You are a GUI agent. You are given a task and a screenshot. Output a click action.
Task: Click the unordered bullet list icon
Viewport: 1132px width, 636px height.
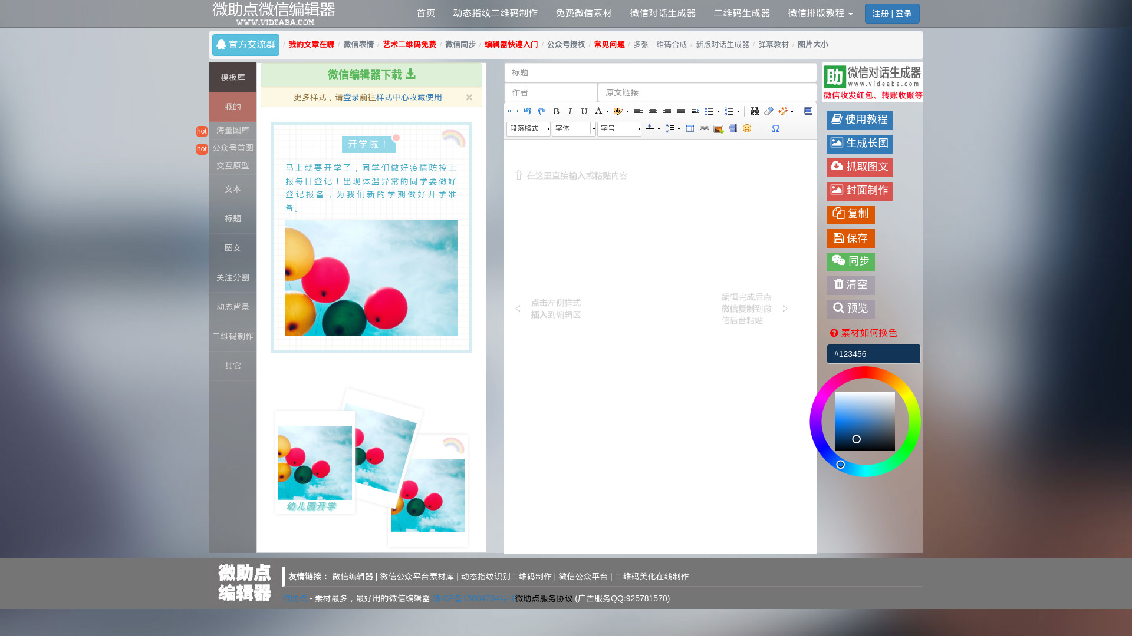[x=709, y=111]
